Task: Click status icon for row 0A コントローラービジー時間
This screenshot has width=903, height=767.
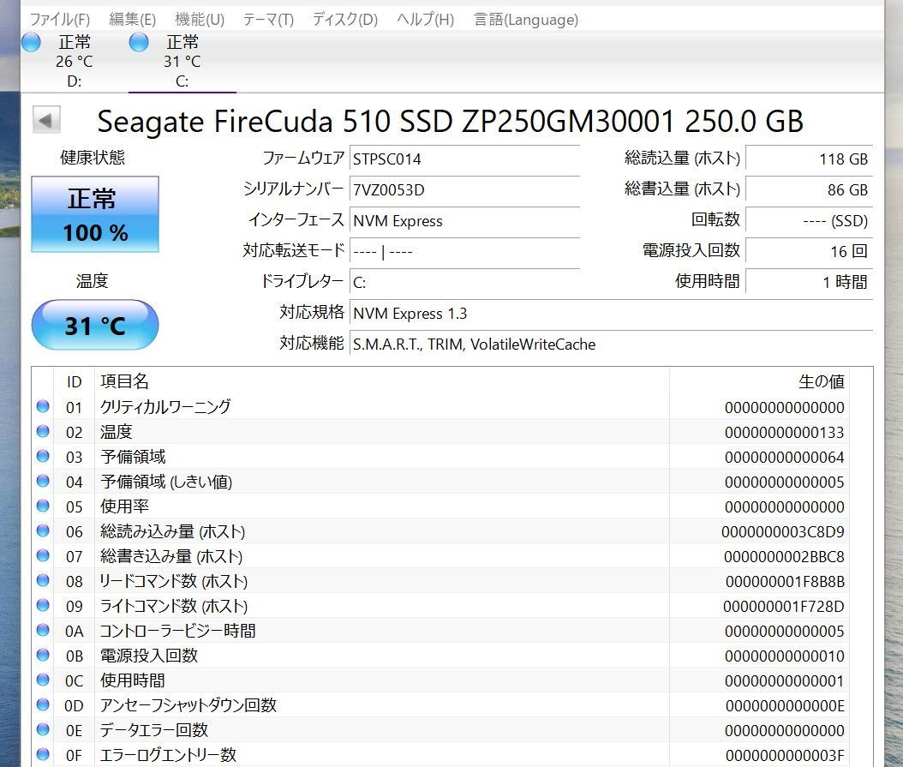Action: (x=43, y=630)
